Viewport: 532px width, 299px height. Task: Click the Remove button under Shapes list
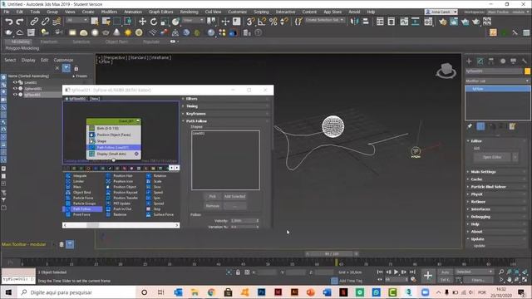213,206
